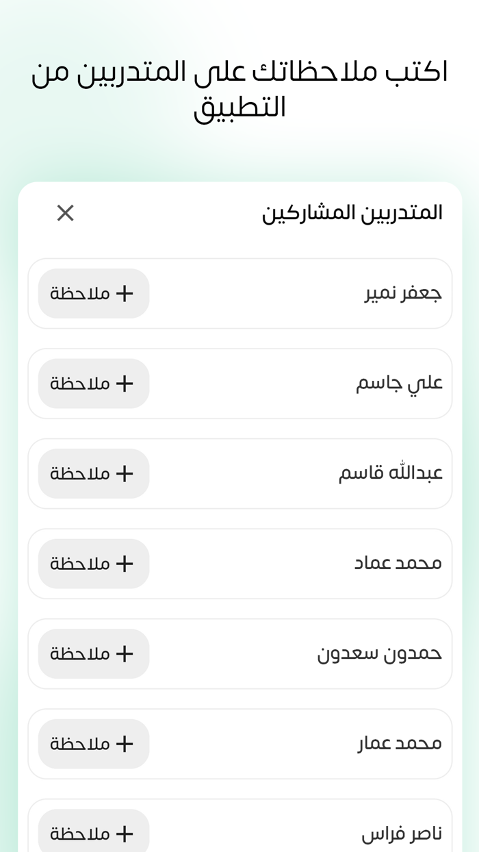Add a note for trainee جعفر نمير
This screenshot has height=852, width=479.
click(x=94, y=293)
